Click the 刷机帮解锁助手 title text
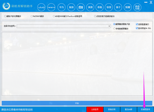The height and width of the screenshot is (112, 154). 22,6
